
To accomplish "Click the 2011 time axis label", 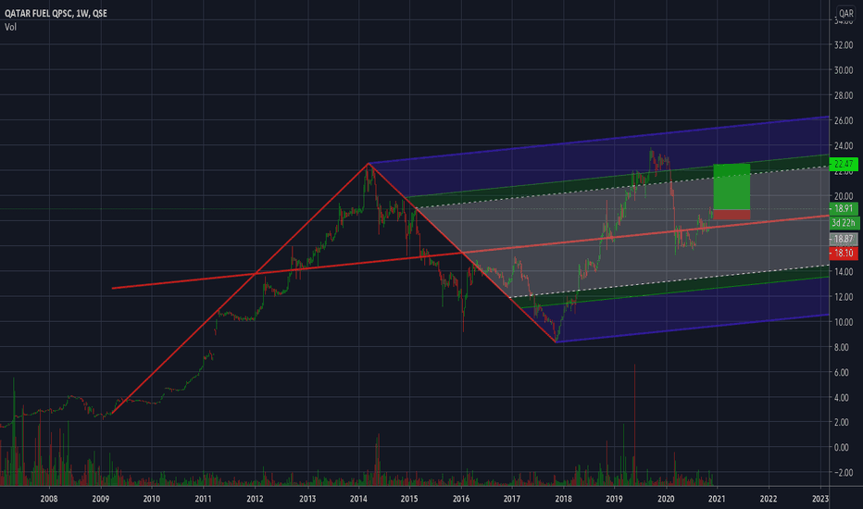I will click(x=203, y=499).
